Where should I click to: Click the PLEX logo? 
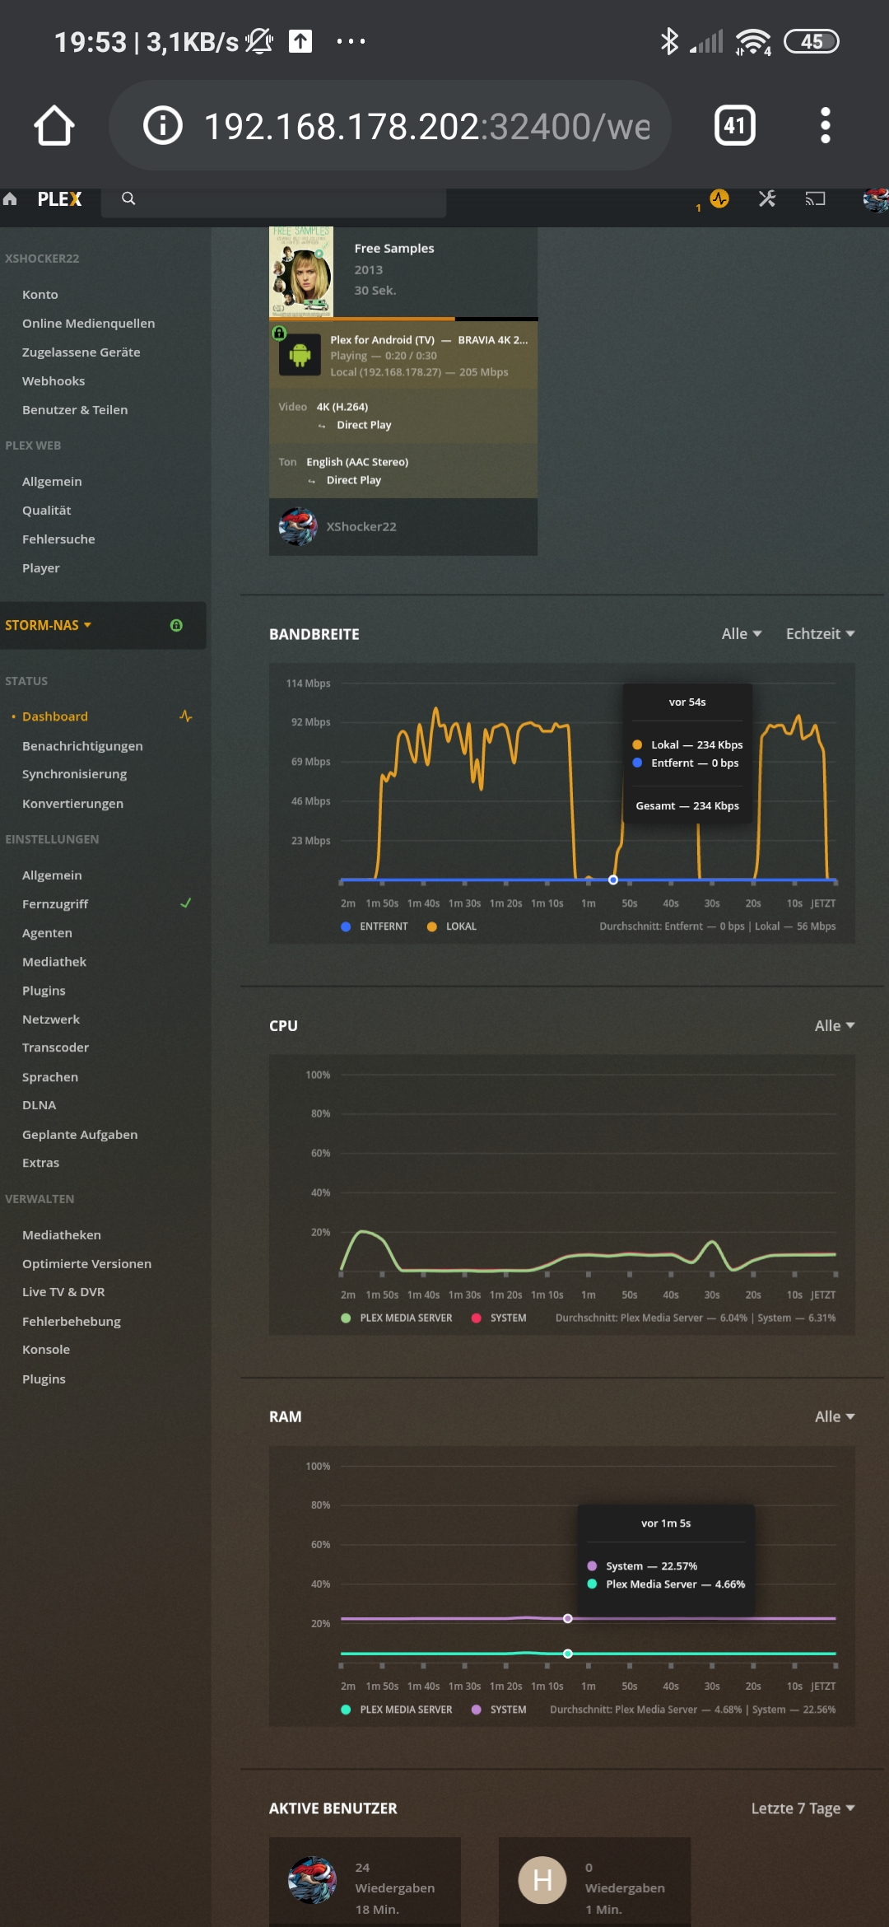[59, 199]
